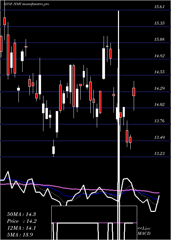Click the 50MA : 14.3 reading
Image resolution: width=171 pixels, height=240 pixels.
21,214
